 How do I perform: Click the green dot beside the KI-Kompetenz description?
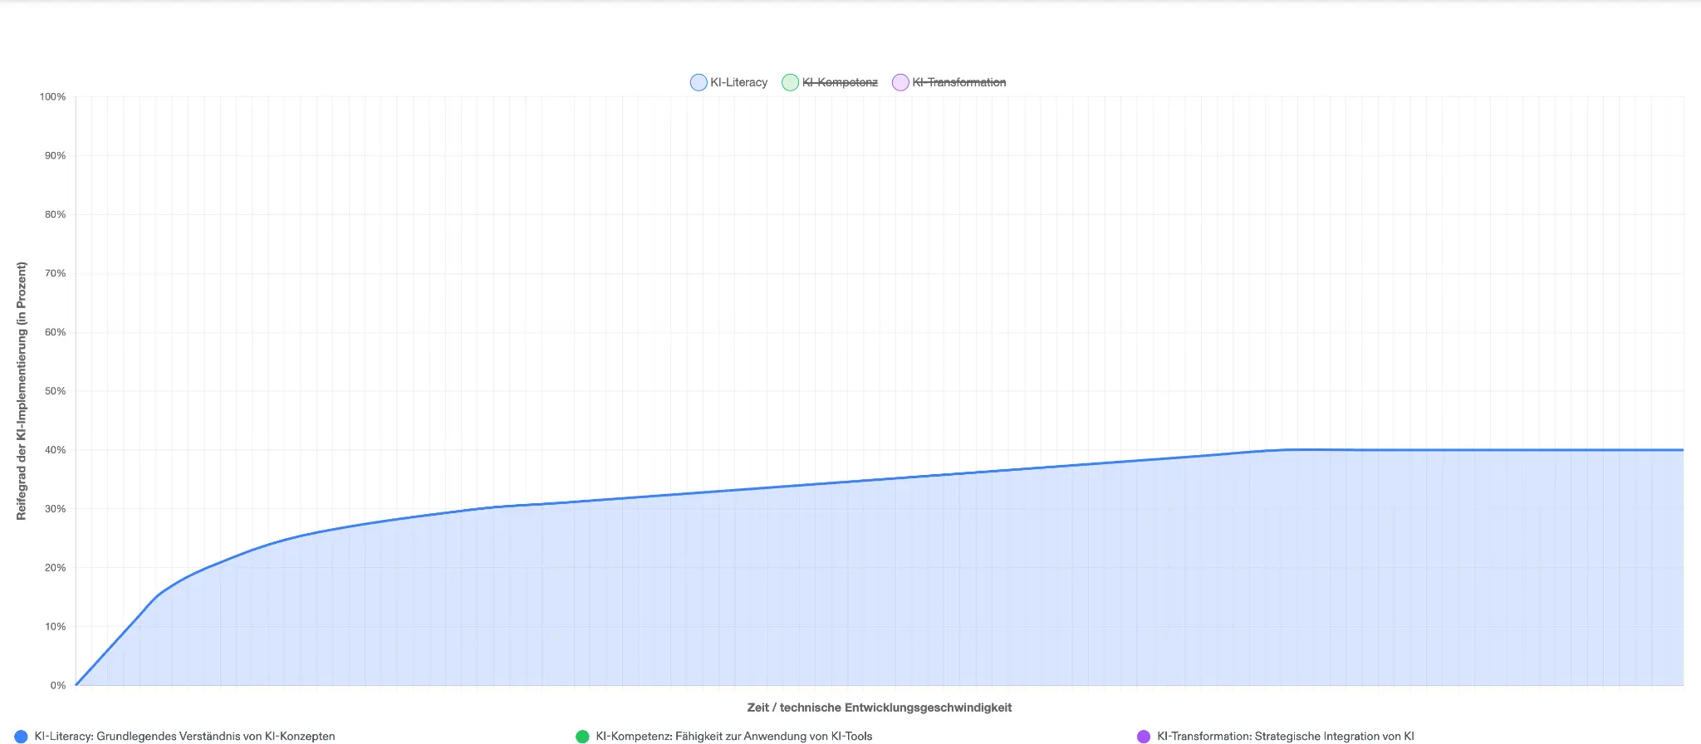point(582,737)
